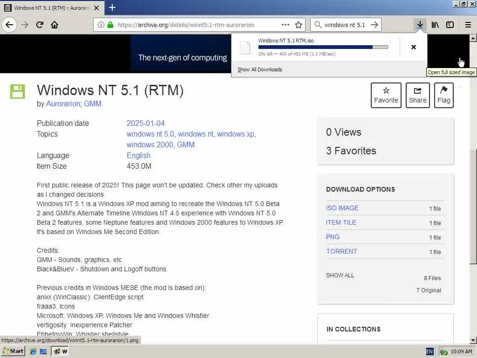Open Internet Explorer from quick launch

(x=33, y=351)
